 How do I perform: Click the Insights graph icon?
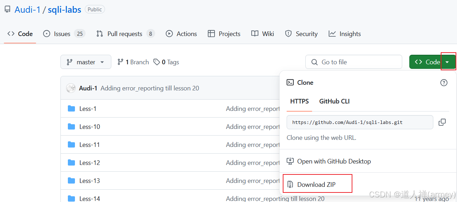point(332,34)
